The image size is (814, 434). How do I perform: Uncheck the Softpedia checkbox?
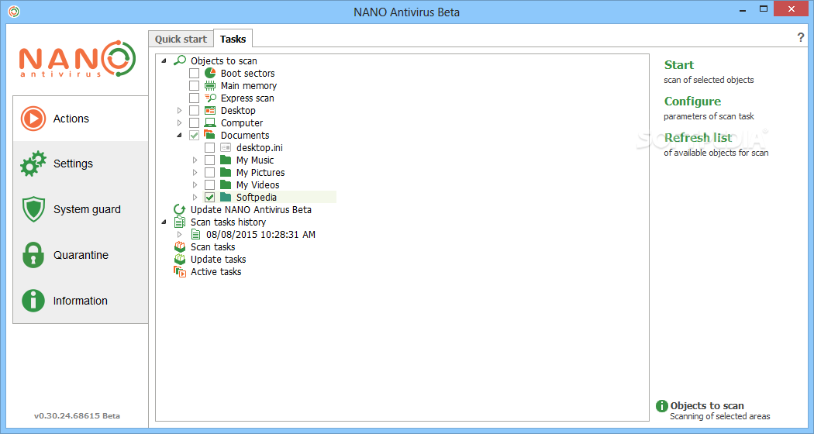point(210,198)
